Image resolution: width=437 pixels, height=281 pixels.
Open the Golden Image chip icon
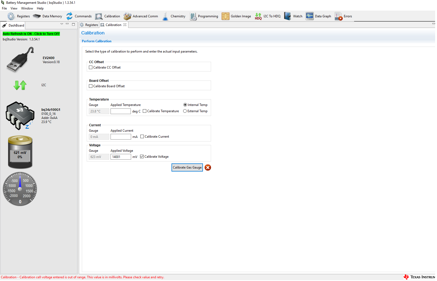[x=225, y=16]
